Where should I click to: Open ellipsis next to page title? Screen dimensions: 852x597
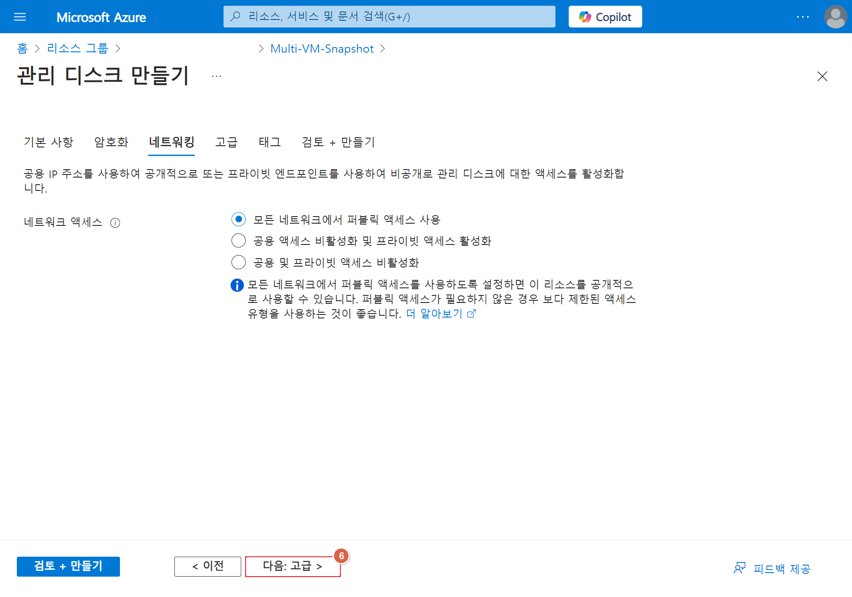216,77
